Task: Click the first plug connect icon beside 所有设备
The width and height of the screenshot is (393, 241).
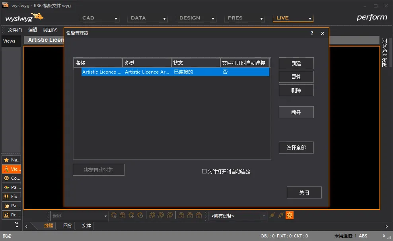Action: pyautogui.click(x=272, y=215)
